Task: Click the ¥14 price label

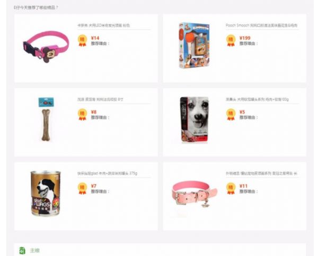Action: click(95, 38)
